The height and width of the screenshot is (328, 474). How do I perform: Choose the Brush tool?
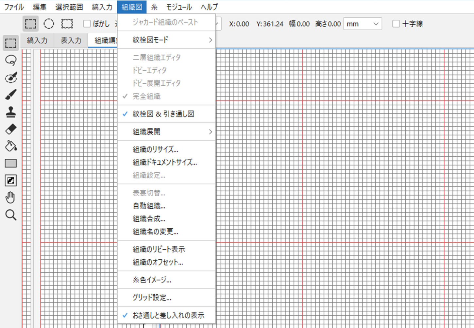tap(11, 95)
